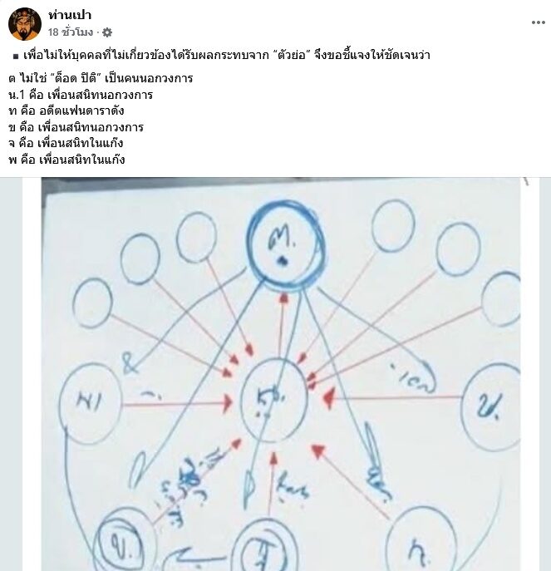Click the ท่านเปา profile avatar picture
Screen dimensions: 551x571
point(25,23)
